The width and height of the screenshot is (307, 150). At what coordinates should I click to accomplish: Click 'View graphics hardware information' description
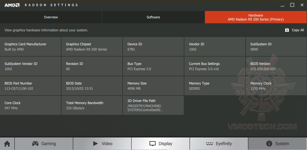click(46, 30)
